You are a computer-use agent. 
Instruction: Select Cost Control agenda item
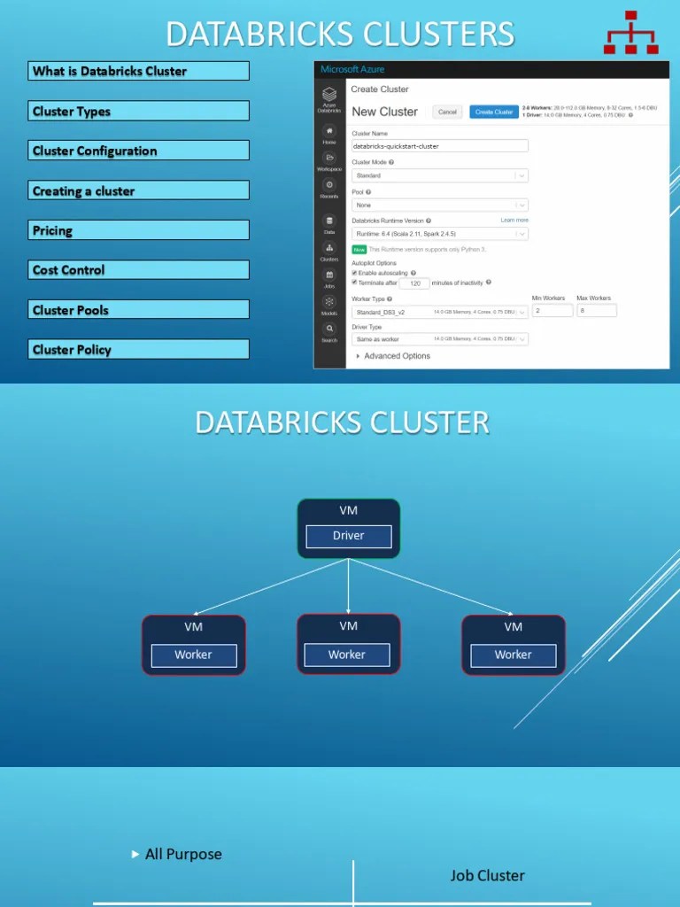pyautogui.click(x=138, y=270)
